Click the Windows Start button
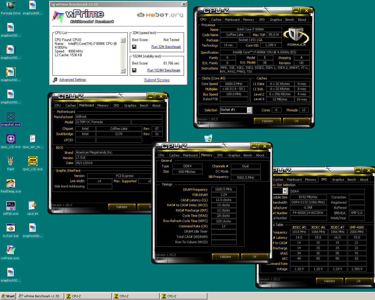The image size is (375, 300). coord(8,296)
